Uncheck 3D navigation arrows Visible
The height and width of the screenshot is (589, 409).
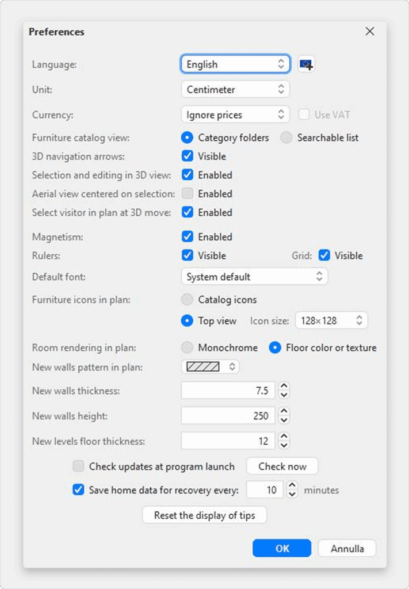[x=188, y=156]
